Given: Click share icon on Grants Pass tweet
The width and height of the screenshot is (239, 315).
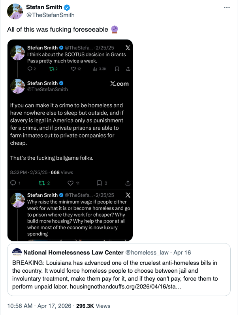Looking at the screenshot, I should click(x=128, y=69).
